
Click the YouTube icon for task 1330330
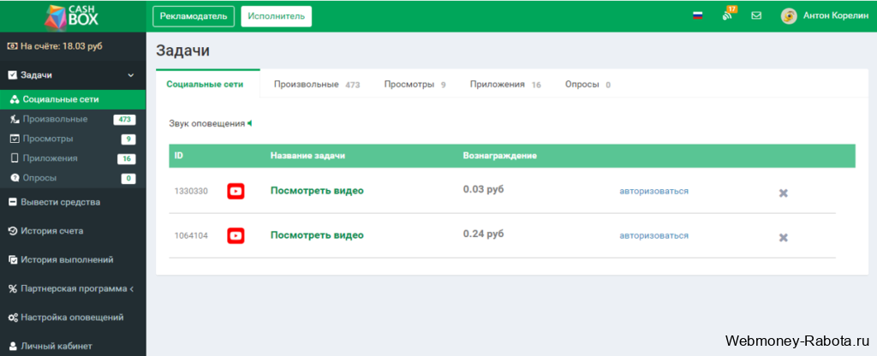point(236,191)
